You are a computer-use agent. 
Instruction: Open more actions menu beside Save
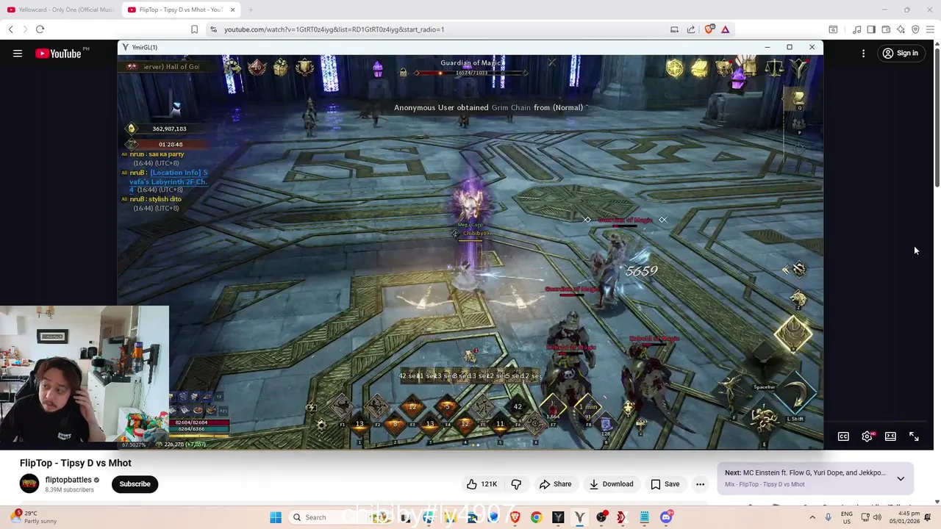point(700,483)
